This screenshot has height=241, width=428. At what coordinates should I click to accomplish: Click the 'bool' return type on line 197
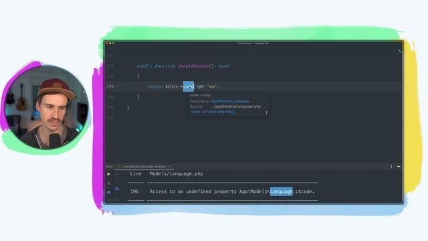(x=224, y=66)
